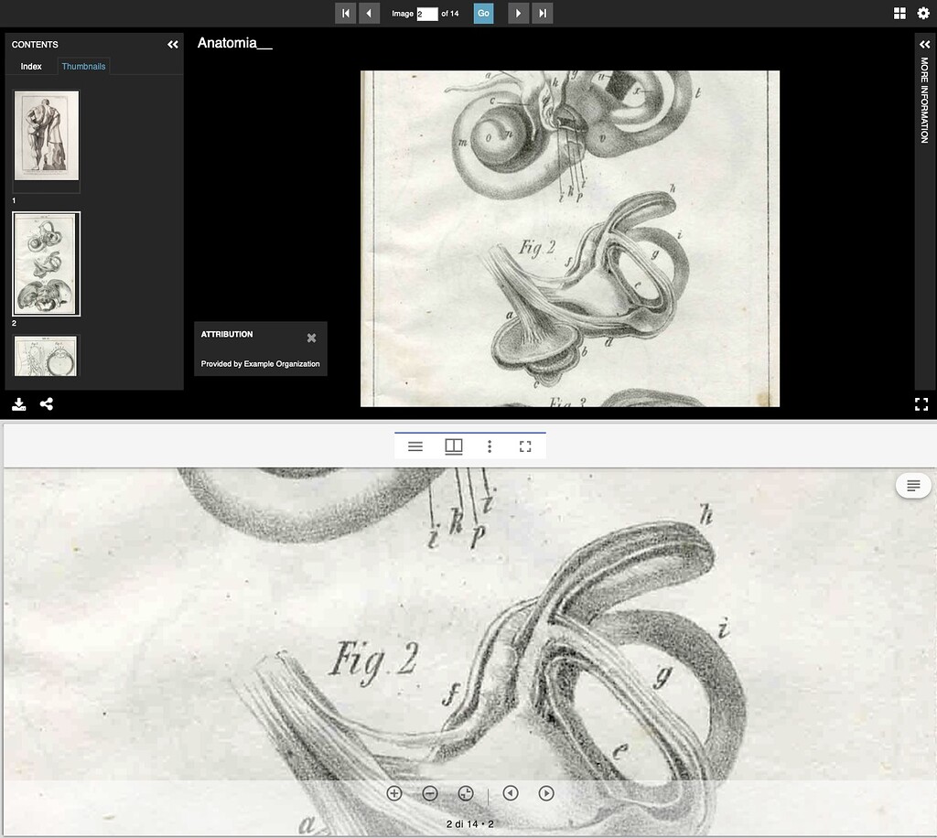
Task: Open the viewer settings gear
Action: 925,12
